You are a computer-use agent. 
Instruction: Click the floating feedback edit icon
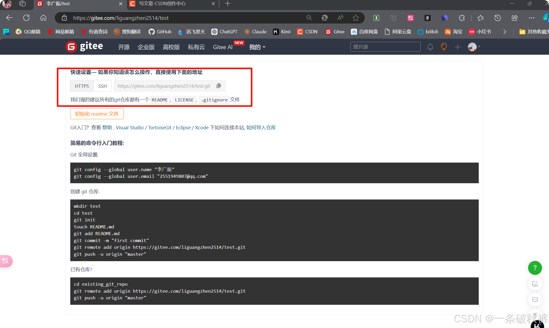[535, 284]
